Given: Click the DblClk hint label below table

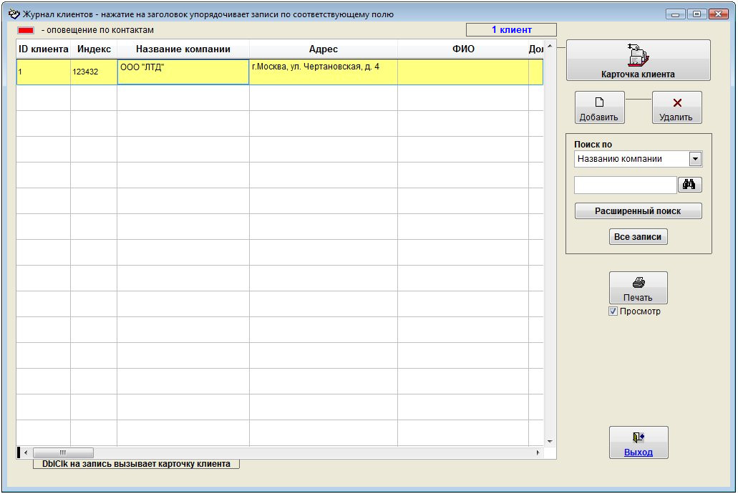Looking at the screenshot, I should click(x=136, y=464).
